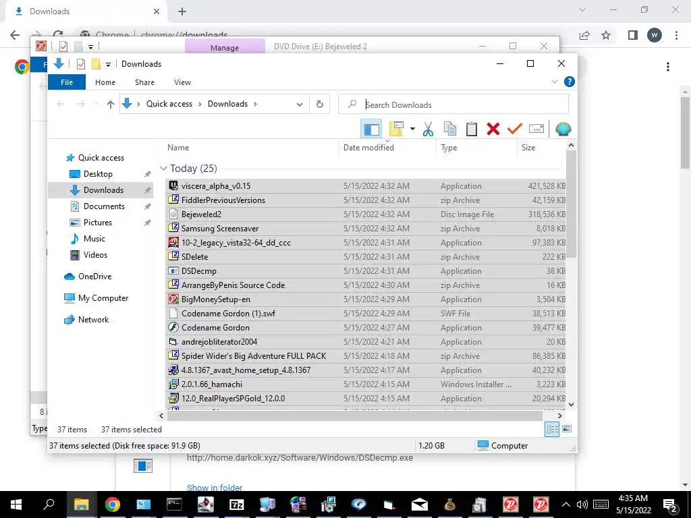Toggle the navigation pane toolbar button
This screenshot has height=518, width=691.
pyautogui.click(x=371, y=129)
